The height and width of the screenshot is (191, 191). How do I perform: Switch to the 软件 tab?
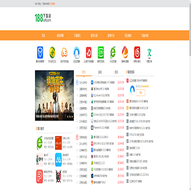click(84, 72)
